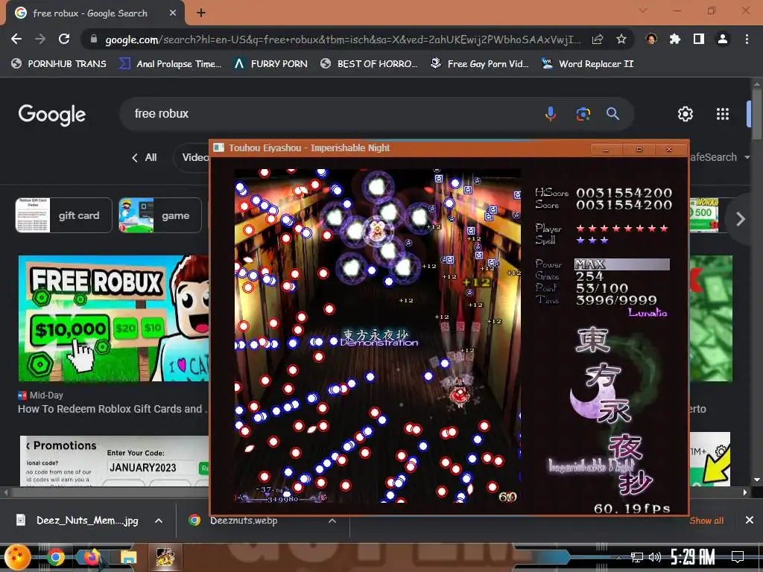Click the Touhou Eiyashou window title bar
Screen dimensions: 763x572
coord(399,148)
